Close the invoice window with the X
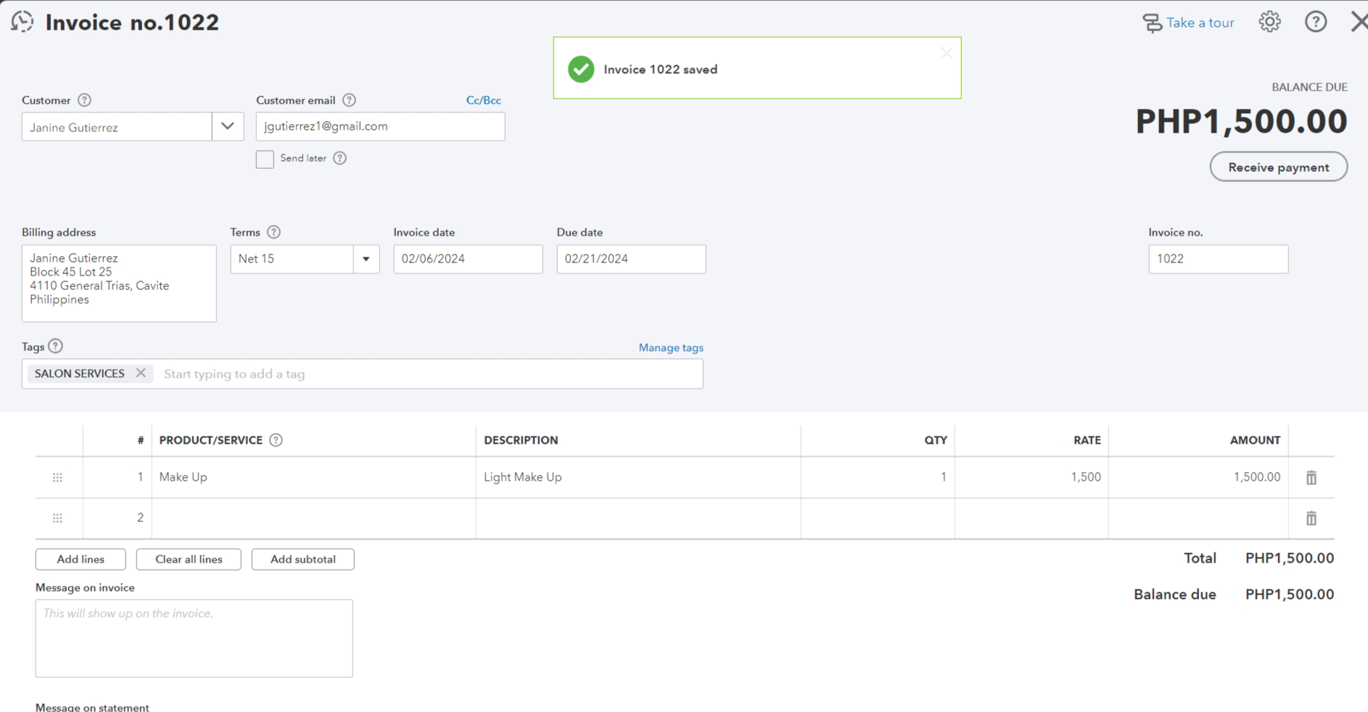The width and height of the screenshot is (1368, 712). (x=1359, y=22)
